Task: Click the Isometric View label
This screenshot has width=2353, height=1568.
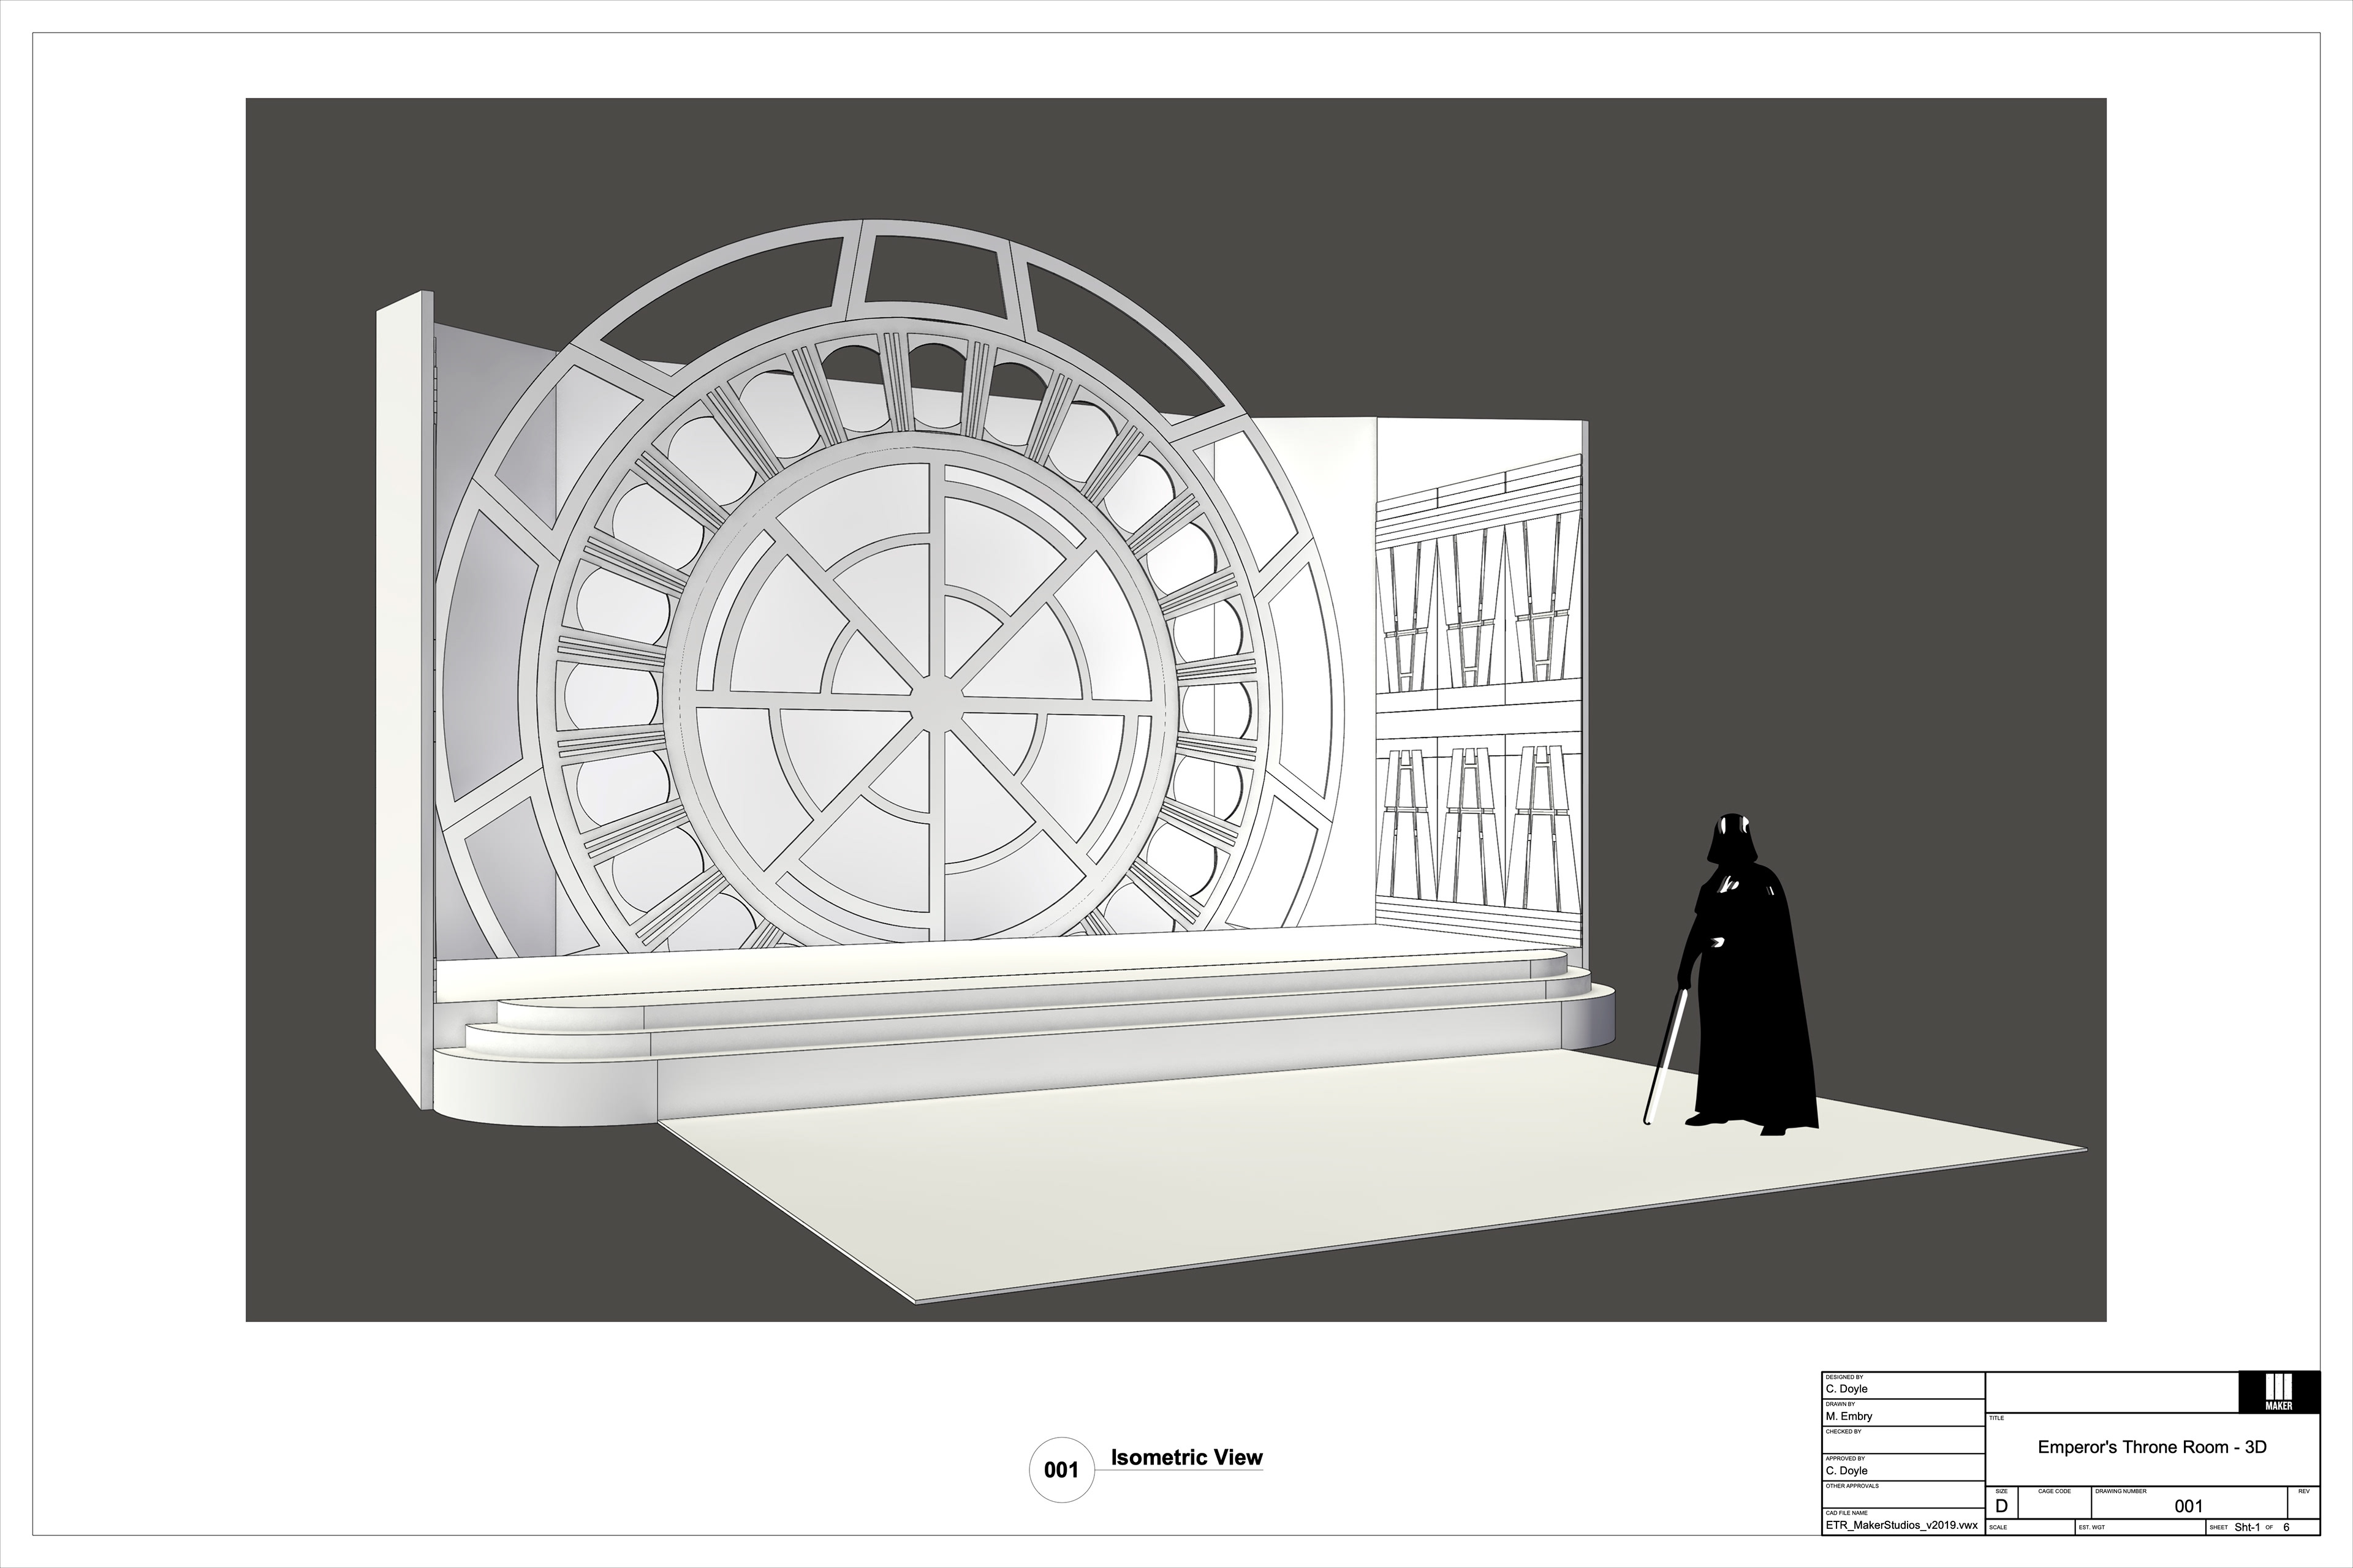Action: coord(1186,1458)
